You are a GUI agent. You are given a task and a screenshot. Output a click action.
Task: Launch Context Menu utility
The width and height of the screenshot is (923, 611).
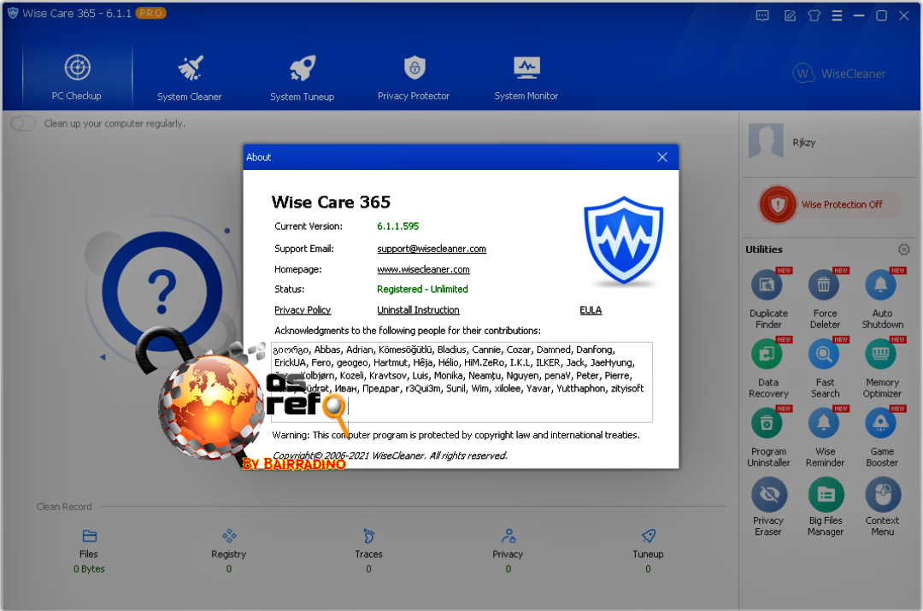click(x=882, y=506)
